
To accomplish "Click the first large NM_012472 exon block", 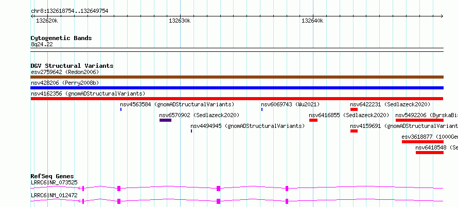I will pos(119,201).
